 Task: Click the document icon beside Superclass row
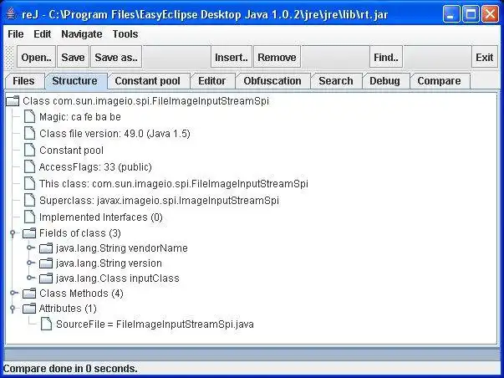(x=29, y=200)
